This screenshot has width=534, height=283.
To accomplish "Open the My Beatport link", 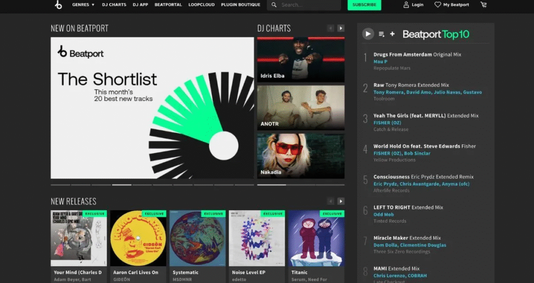I will click(x=456, y=5).
